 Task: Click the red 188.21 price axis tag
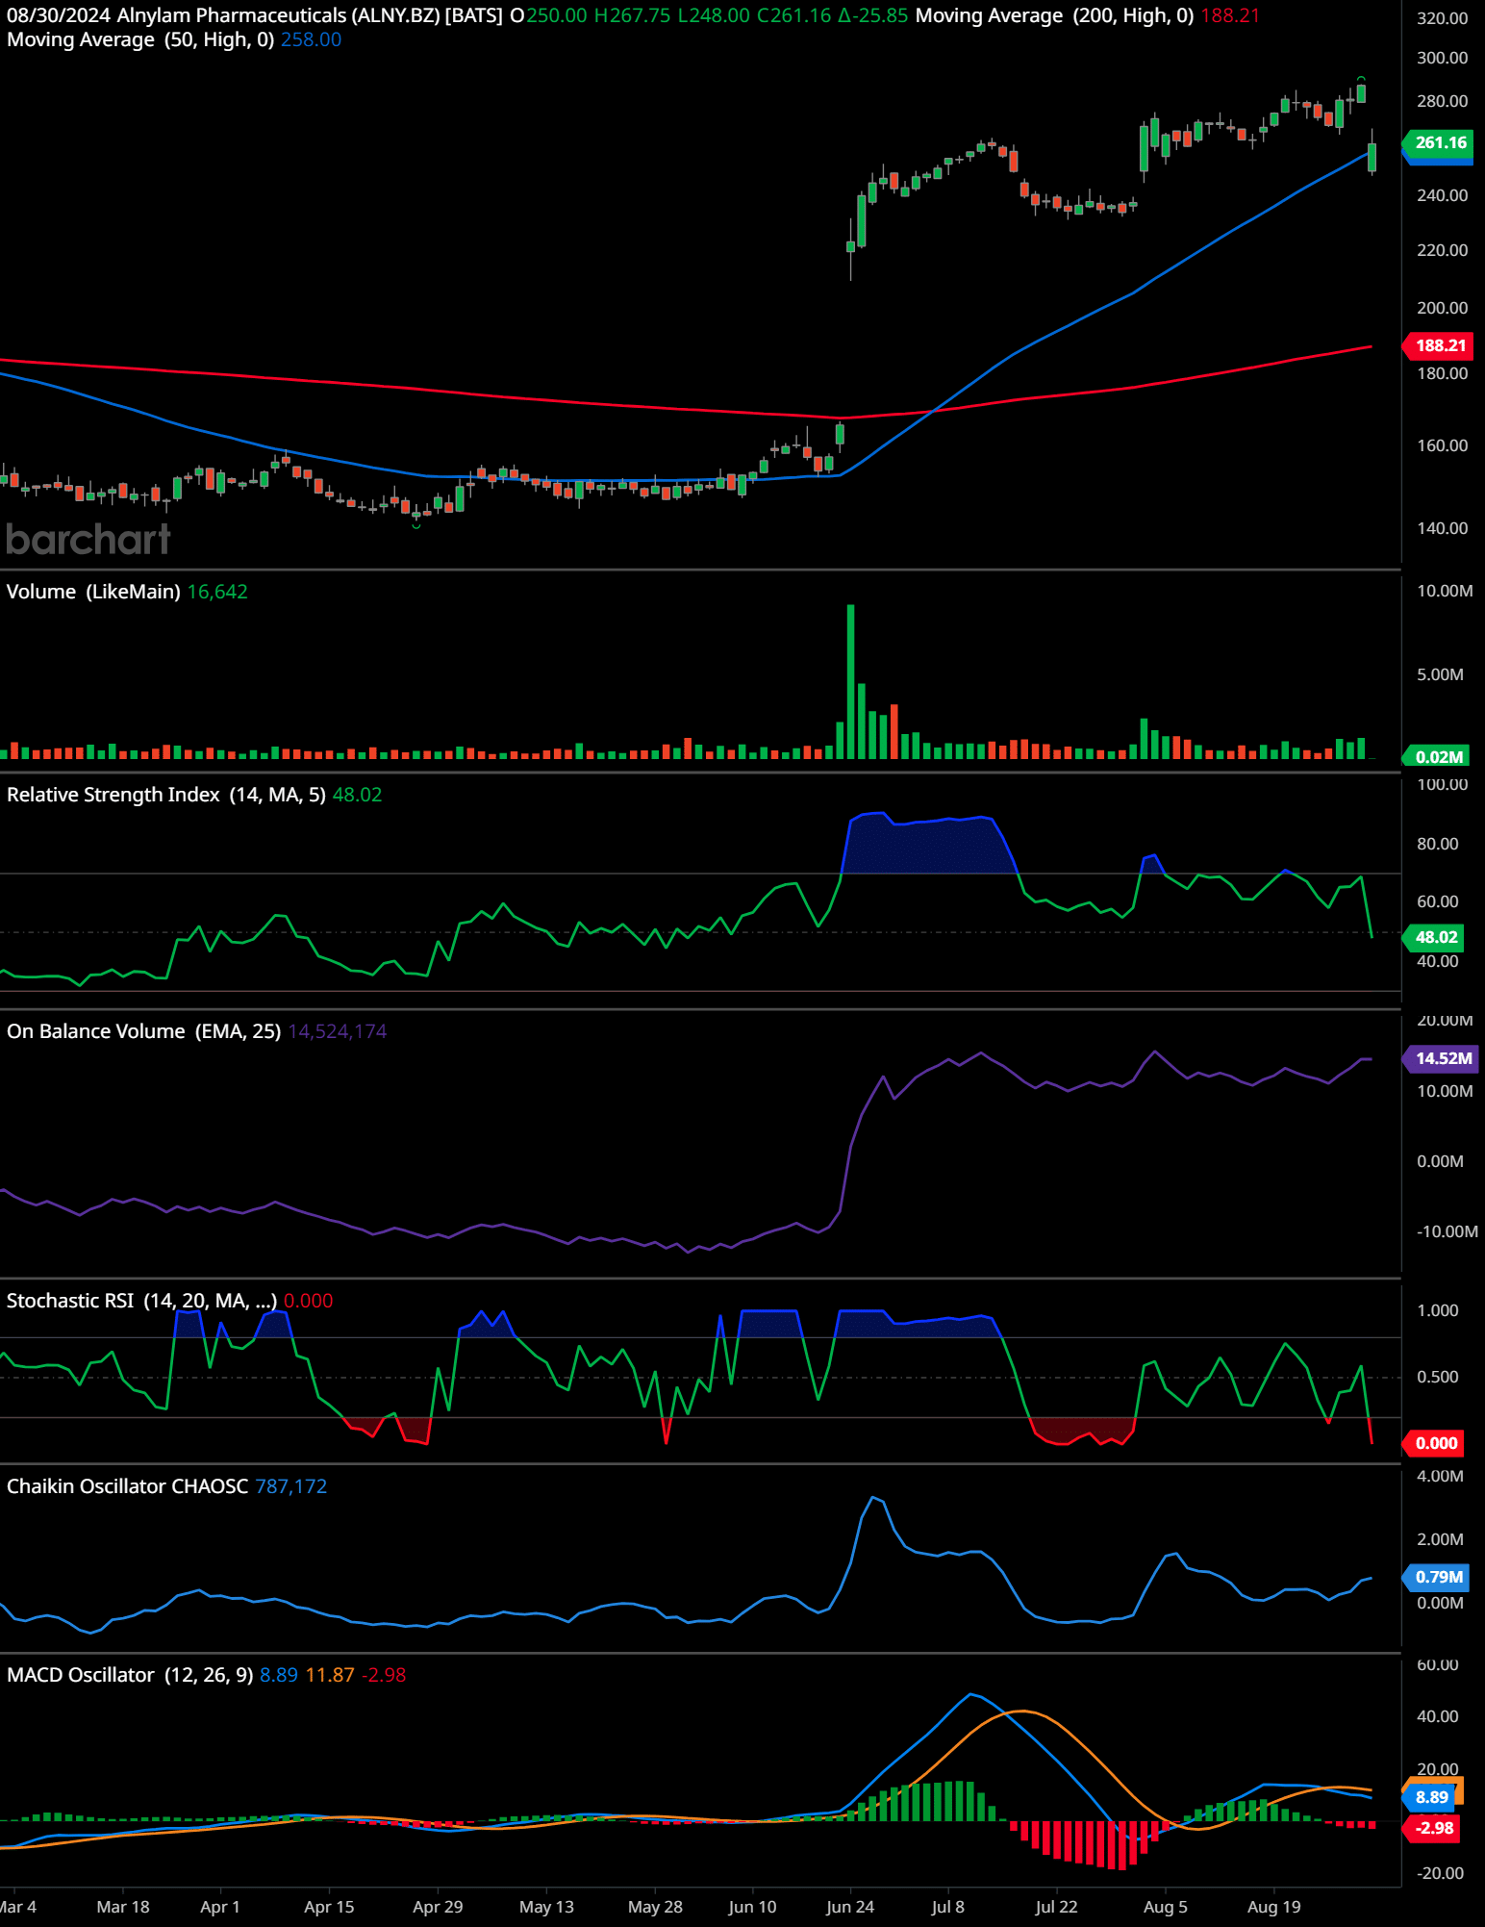[1440, 345]
